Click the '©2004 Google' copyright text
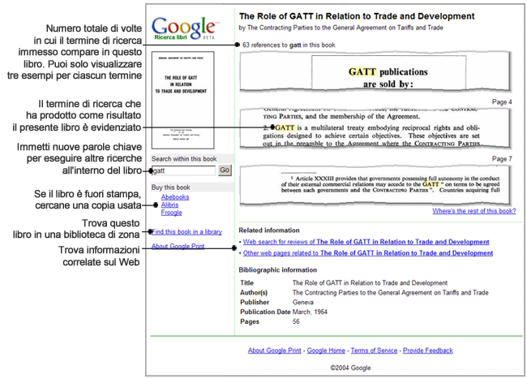This screenshot has height=379, width=527. point(350,368)
